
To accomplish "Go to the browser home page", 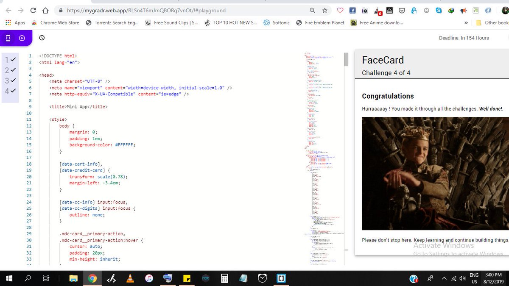I will pos(45,11).
